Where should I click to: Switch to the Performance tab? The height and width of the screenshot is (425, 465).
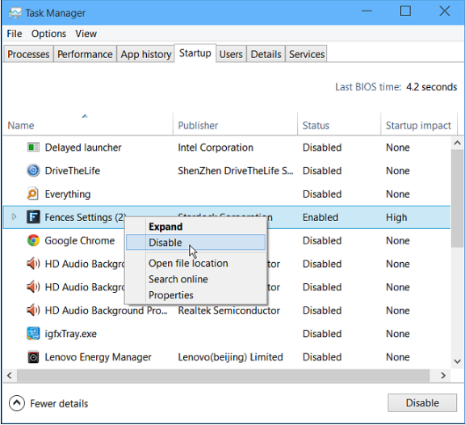tap(85, 54)
